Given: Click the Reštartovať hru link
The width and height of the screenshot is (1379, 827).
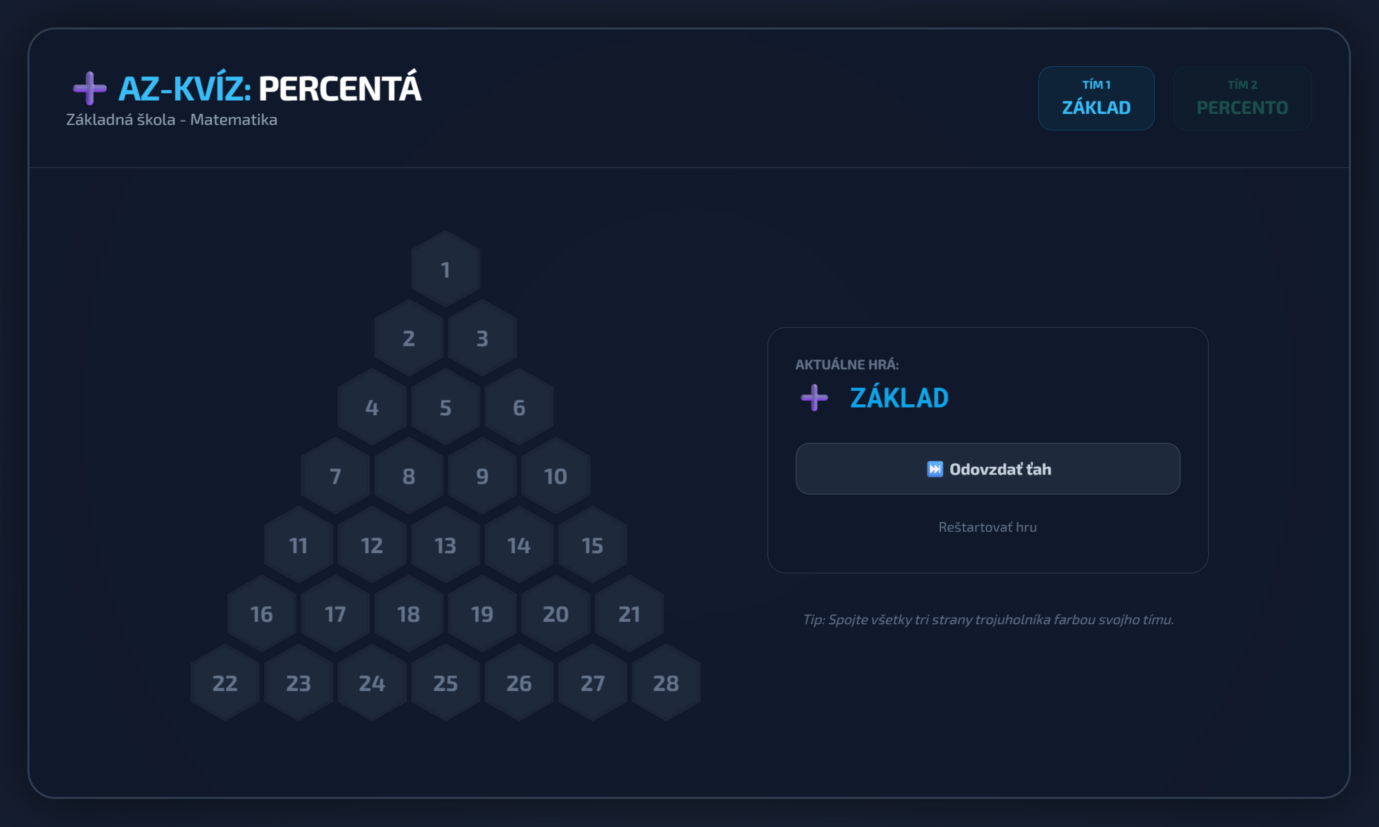Looking at the screenshot, I should (x=987, y=527).
